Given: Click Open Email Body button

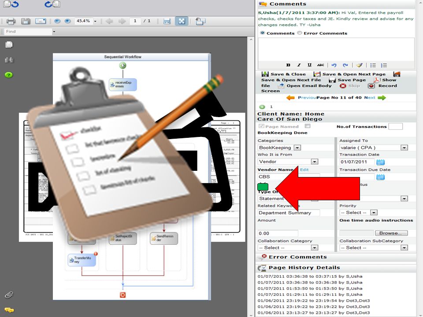Looking at the screenshot, I should [305, 86].
